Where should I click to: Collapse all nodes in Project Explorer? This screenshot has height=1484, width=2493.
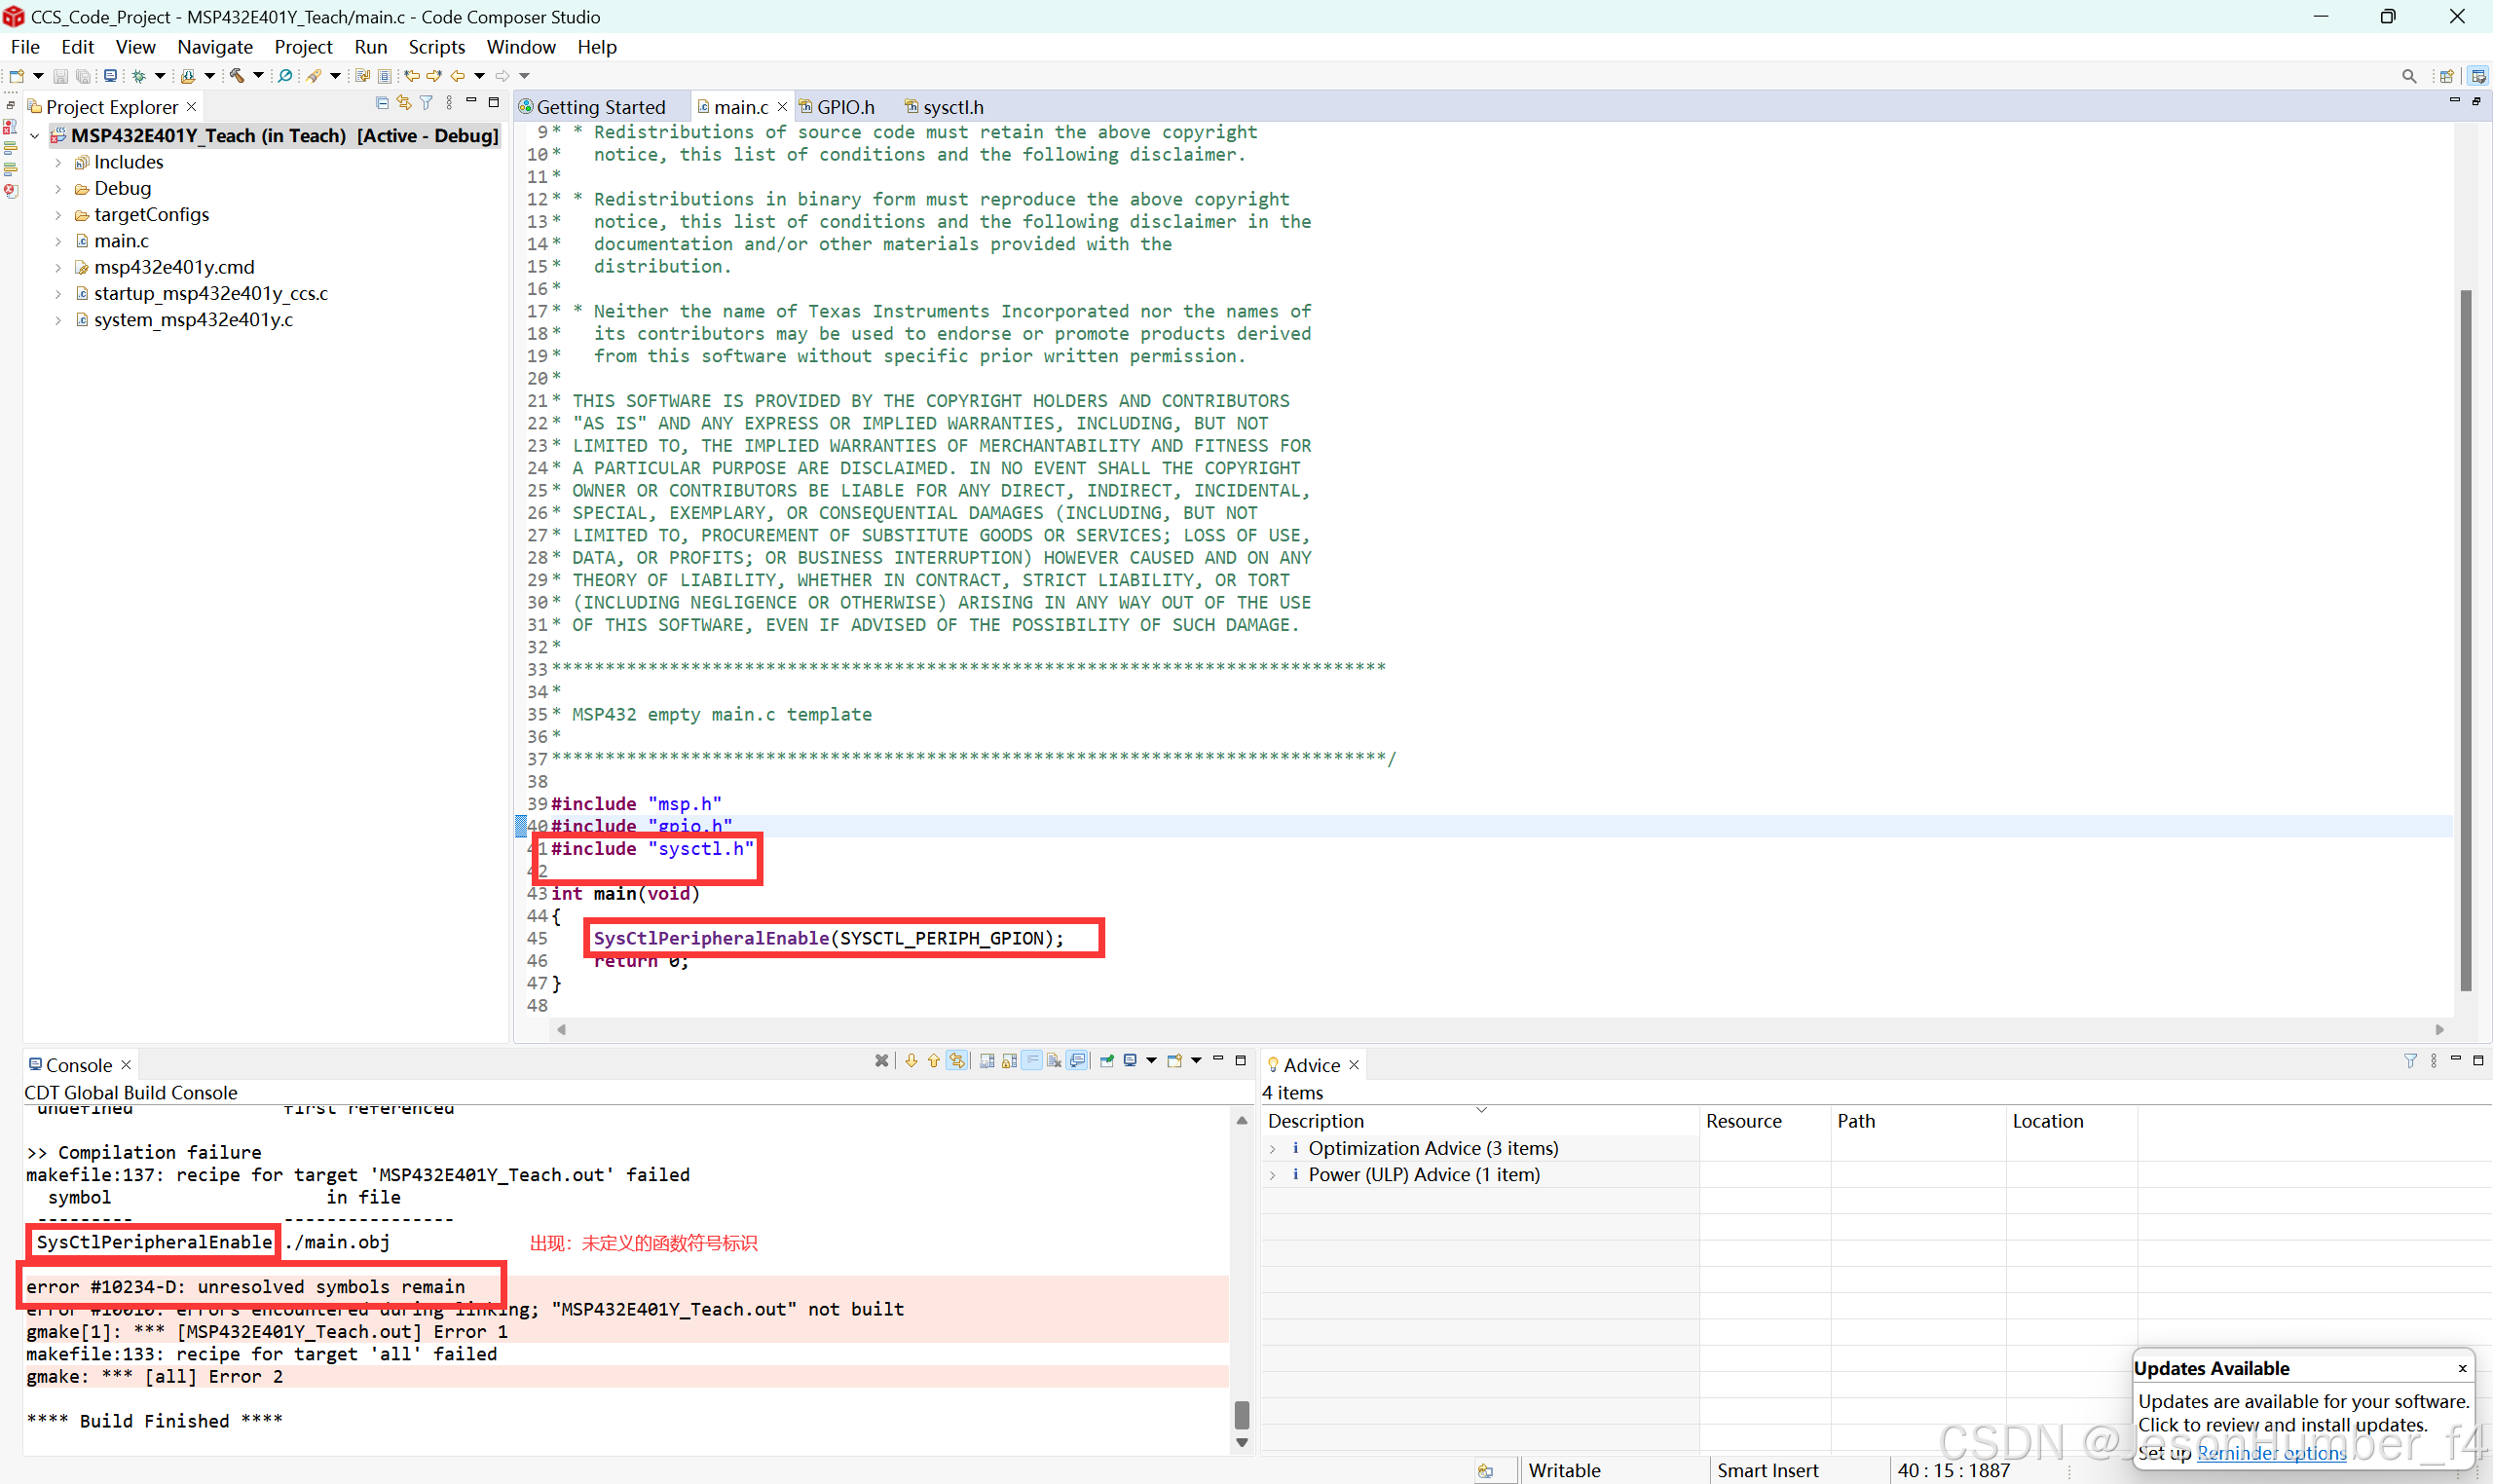pyautogui.click(x=383, y=102)
